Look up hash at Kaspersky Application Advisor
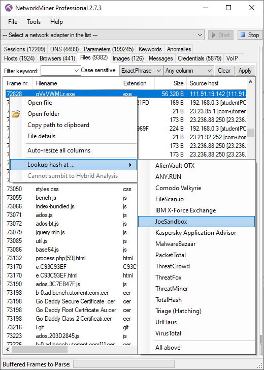Viewport: 264px width, 370px height. pos(196,233)
